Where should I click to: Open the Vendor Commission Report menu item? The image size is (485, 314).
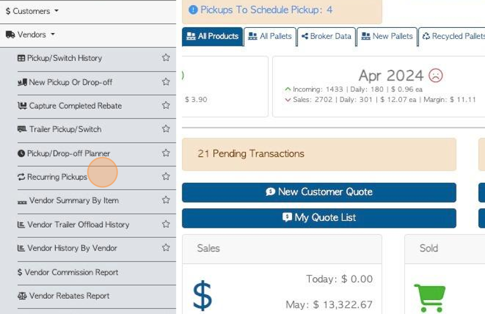pyautogui.click(x=71, y=272)
